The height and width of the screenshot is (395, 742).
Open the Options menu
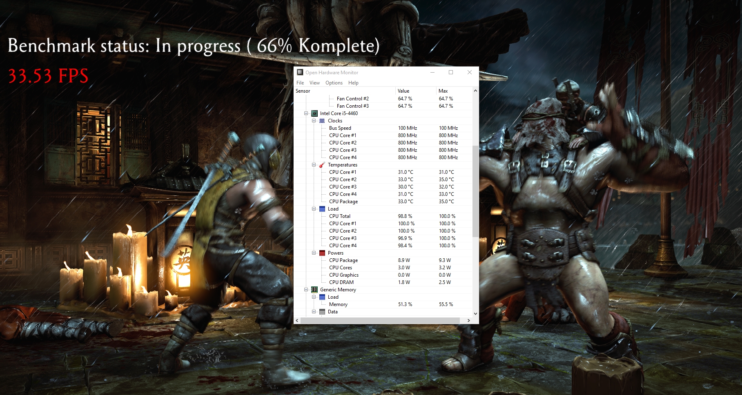tap(334, 83)
